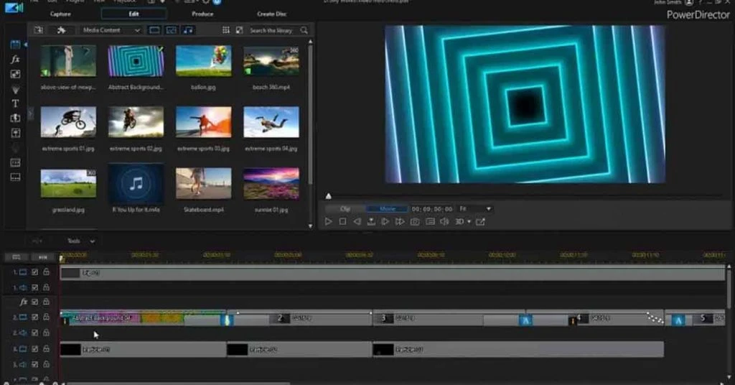Open the Tools dropdown above the timeline
Viewport: 735px width, 385px height.
(x=80, y=241)
